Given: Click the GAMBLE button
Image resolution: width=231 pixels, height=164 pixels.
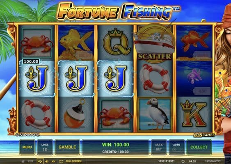Looking at the screenshot, I should tap(67, 147).
